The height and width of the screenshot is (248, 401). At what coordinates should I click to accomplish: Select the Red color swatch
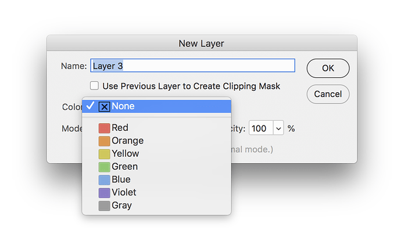(x=105, y=128)
